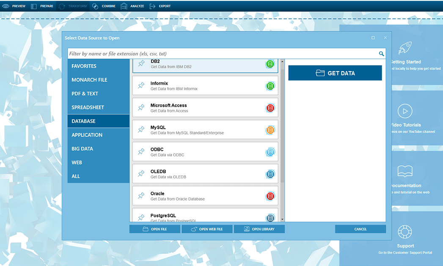The image size is (443, 266).
Task: Click the light blue ODBC database icon
Action: [270, 152]
